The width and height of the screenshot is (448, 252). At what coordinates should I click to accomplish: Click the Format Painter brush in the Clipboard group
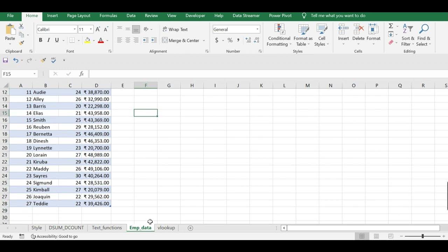tap(21, 43)
